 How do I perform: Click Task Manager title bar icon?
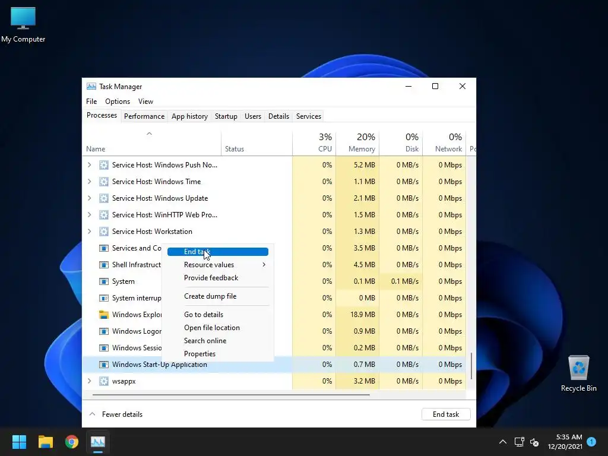click(91, 86)
